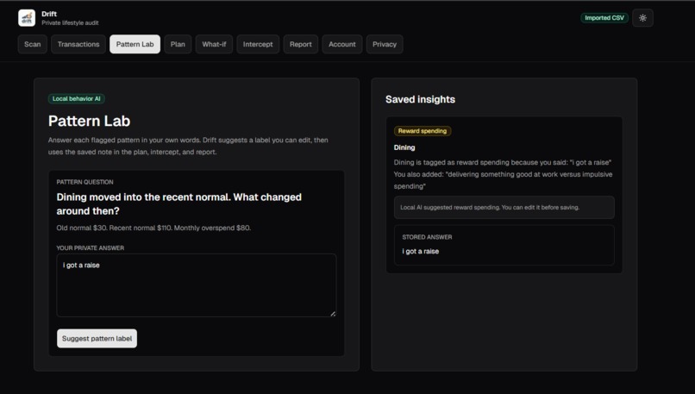Click the Reward spending tag
The image size is (695, 394).
423,131
